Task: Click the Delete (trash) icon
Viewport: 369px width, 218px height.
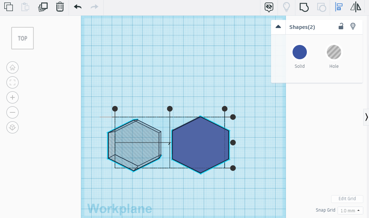Action: pos(60,7)
